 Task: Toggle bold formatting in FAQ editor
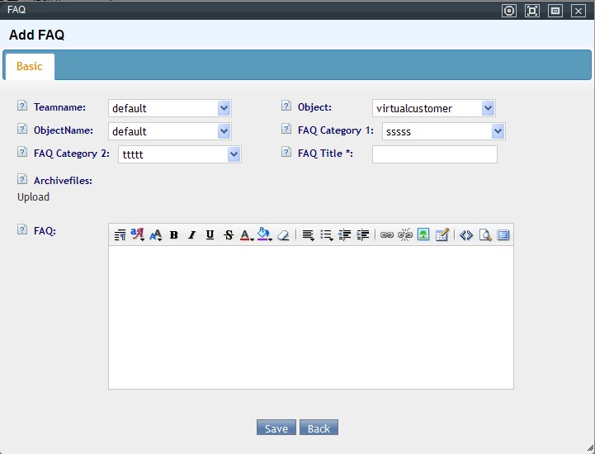tap(174, 235)
